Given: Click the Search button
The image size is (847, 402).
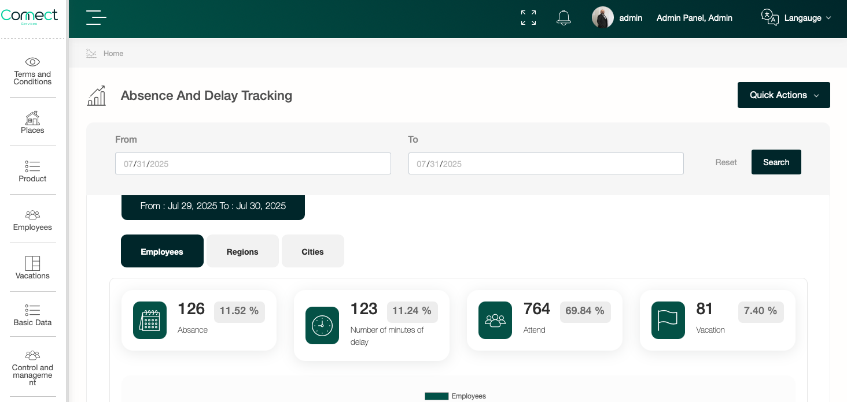Looking at the screenshot, I should click(776, 162).
